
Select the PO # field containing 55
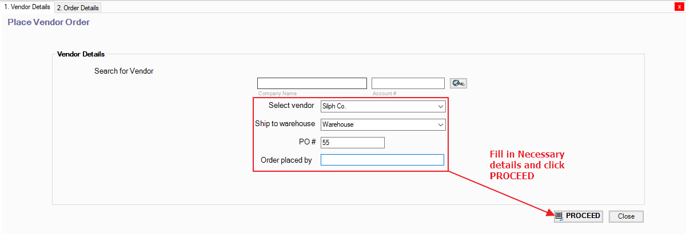point(352,143)
